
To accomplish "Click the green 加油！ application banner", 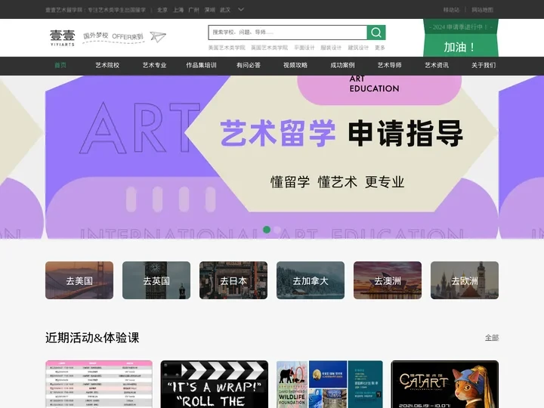I will click(x=460, y=38).
